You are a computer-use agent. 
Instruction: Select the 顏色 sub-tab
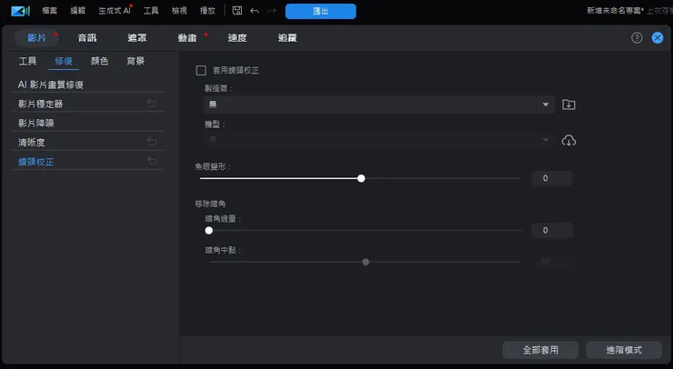click(x=99, y=61)
